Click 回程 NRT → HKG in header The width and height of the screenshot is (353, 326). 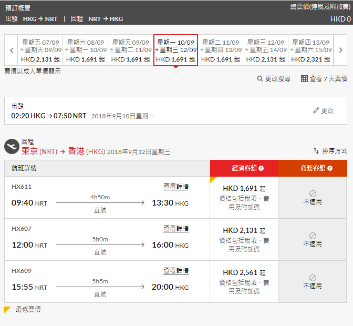click(x=97, y=19)
